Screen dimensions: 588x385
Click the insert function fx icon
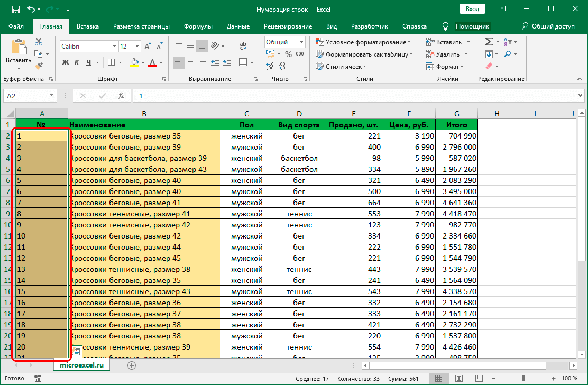[x=121, y=96]
